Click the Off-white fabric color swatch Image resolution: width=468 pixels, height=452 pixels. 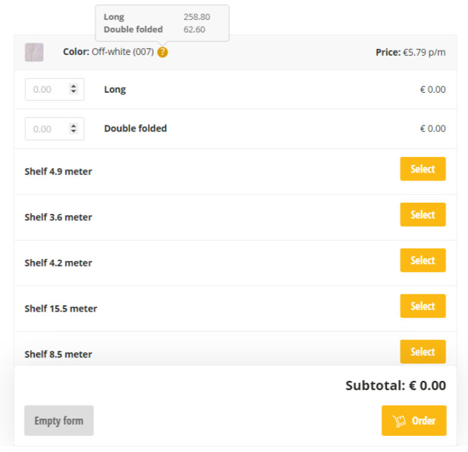(34, 53)
